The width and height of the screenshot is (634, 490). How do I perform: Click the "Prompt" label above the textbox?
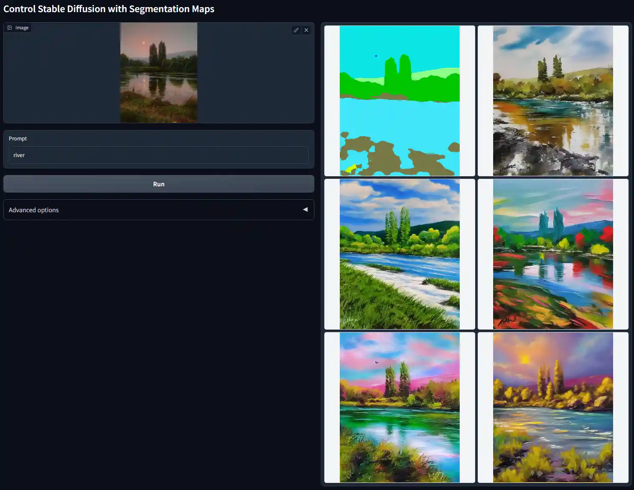pyautogui.click(x=18, y=138)
